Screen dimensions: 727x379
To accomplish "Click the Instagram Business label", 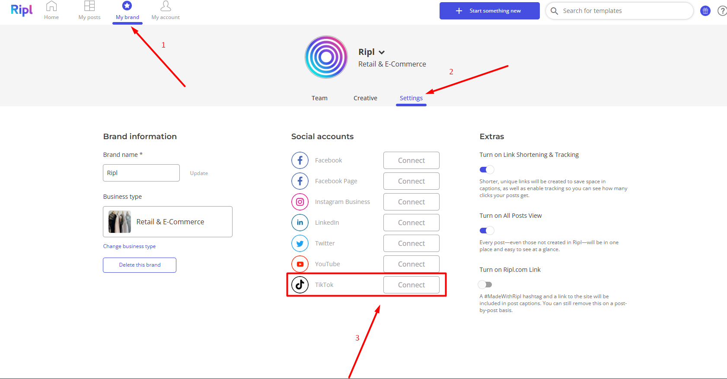I will click(342, 202).
